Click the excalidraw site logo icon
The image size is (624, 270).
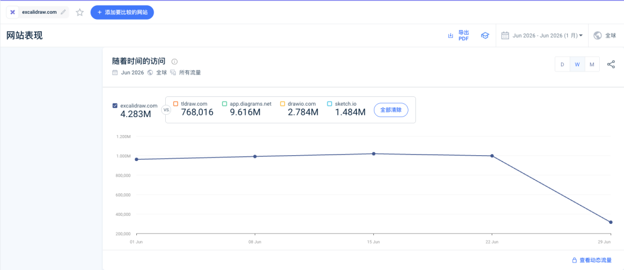[12, 12]
